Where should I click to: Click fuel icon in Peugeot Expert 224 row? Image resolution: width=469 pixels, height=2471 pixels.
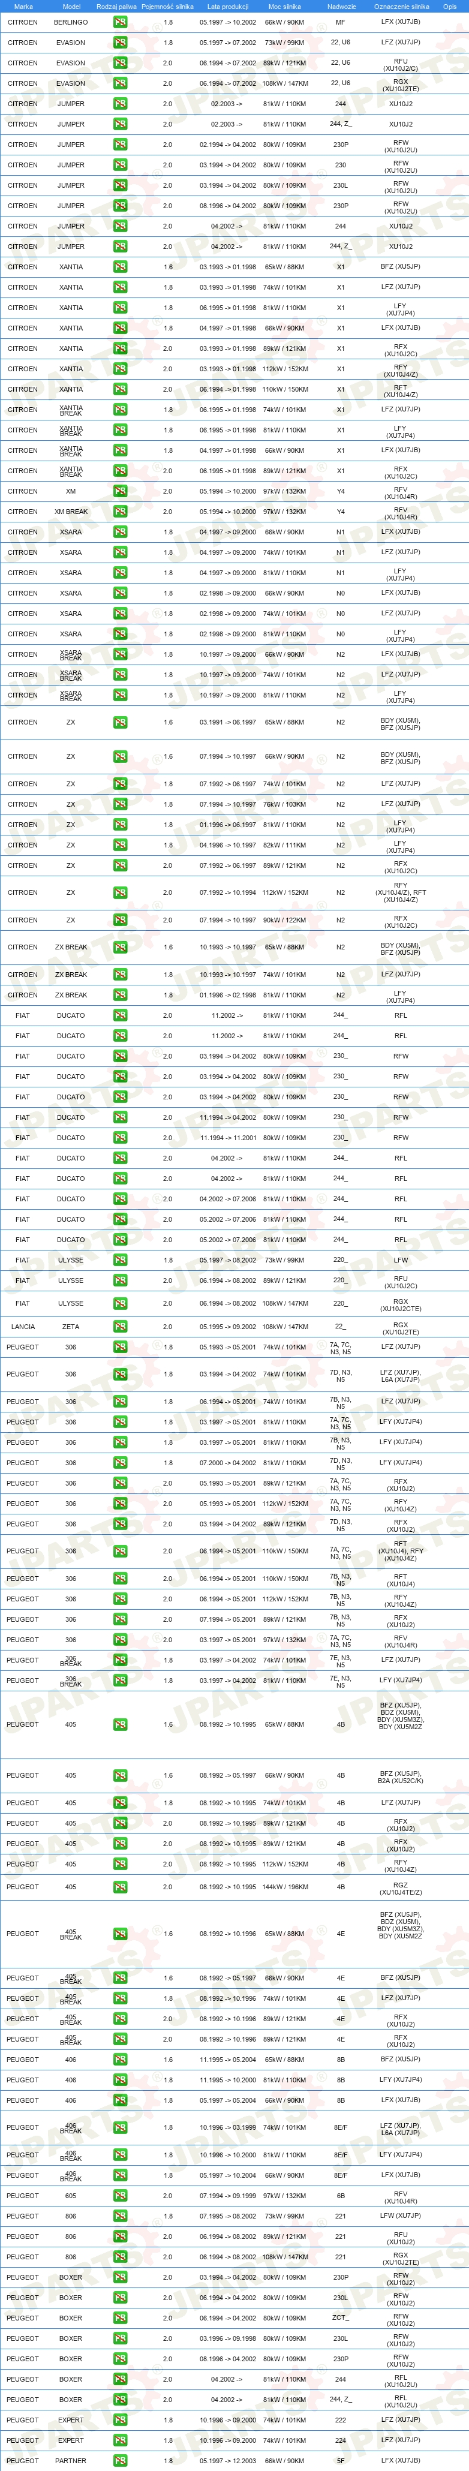120,2440
